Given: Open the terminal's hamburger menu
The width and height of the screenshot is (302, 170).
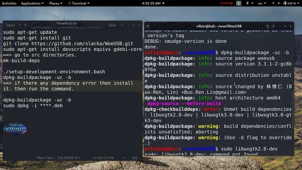Looking at the screenshot, I should tap(273, 26).
